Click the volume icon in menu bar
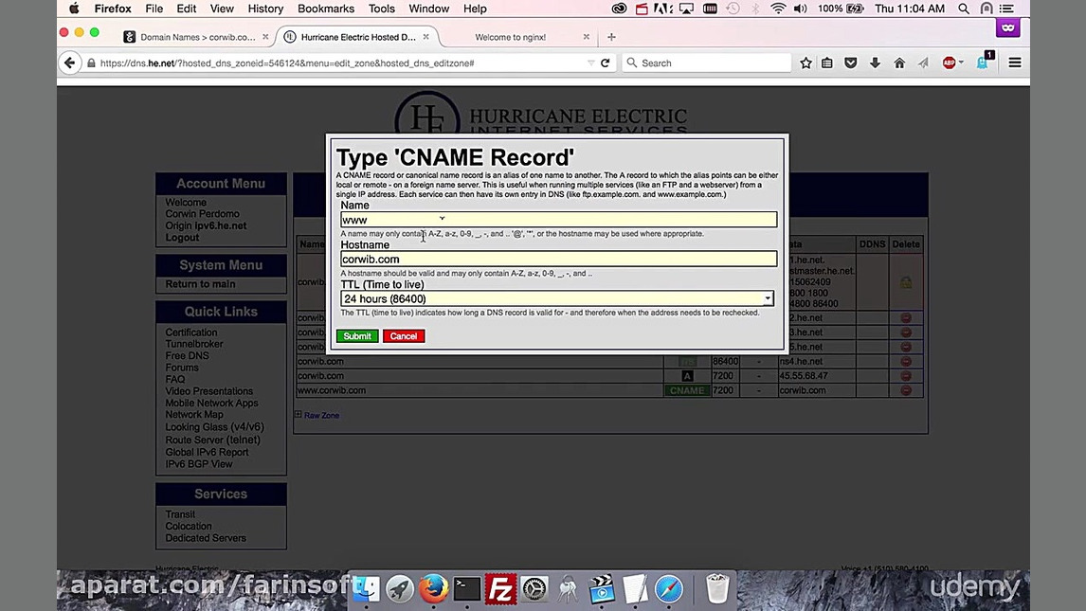 coord(800,9)
